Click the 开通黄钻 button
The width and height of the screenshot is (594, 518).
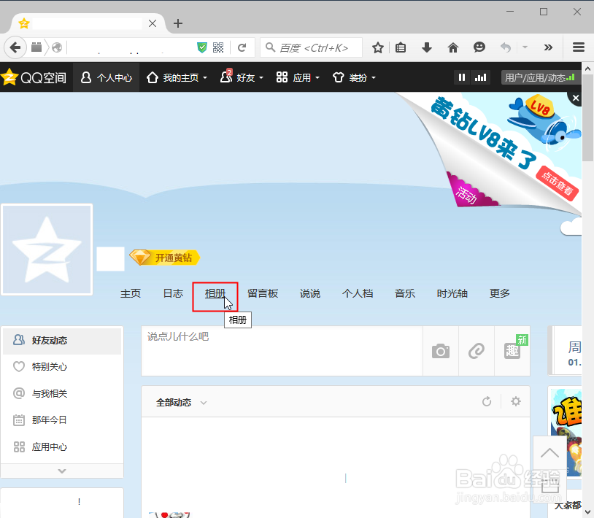point(164,258)
